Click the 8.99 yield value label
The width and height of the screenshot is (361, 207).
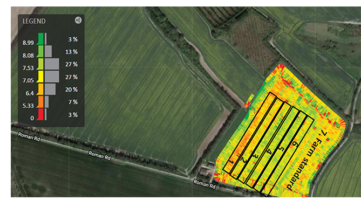[x=28, y=43]
